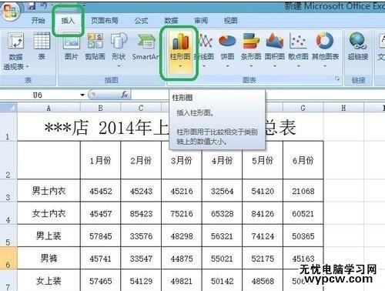
Task: Click the 2月份 header cell
Action: pyautogui.click(x=141, y=160)
